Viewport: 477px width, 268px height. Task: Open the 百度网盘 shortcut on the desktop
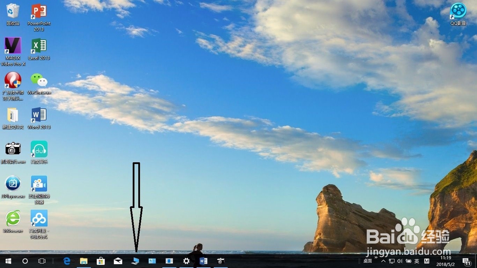(x=39, y=225)
